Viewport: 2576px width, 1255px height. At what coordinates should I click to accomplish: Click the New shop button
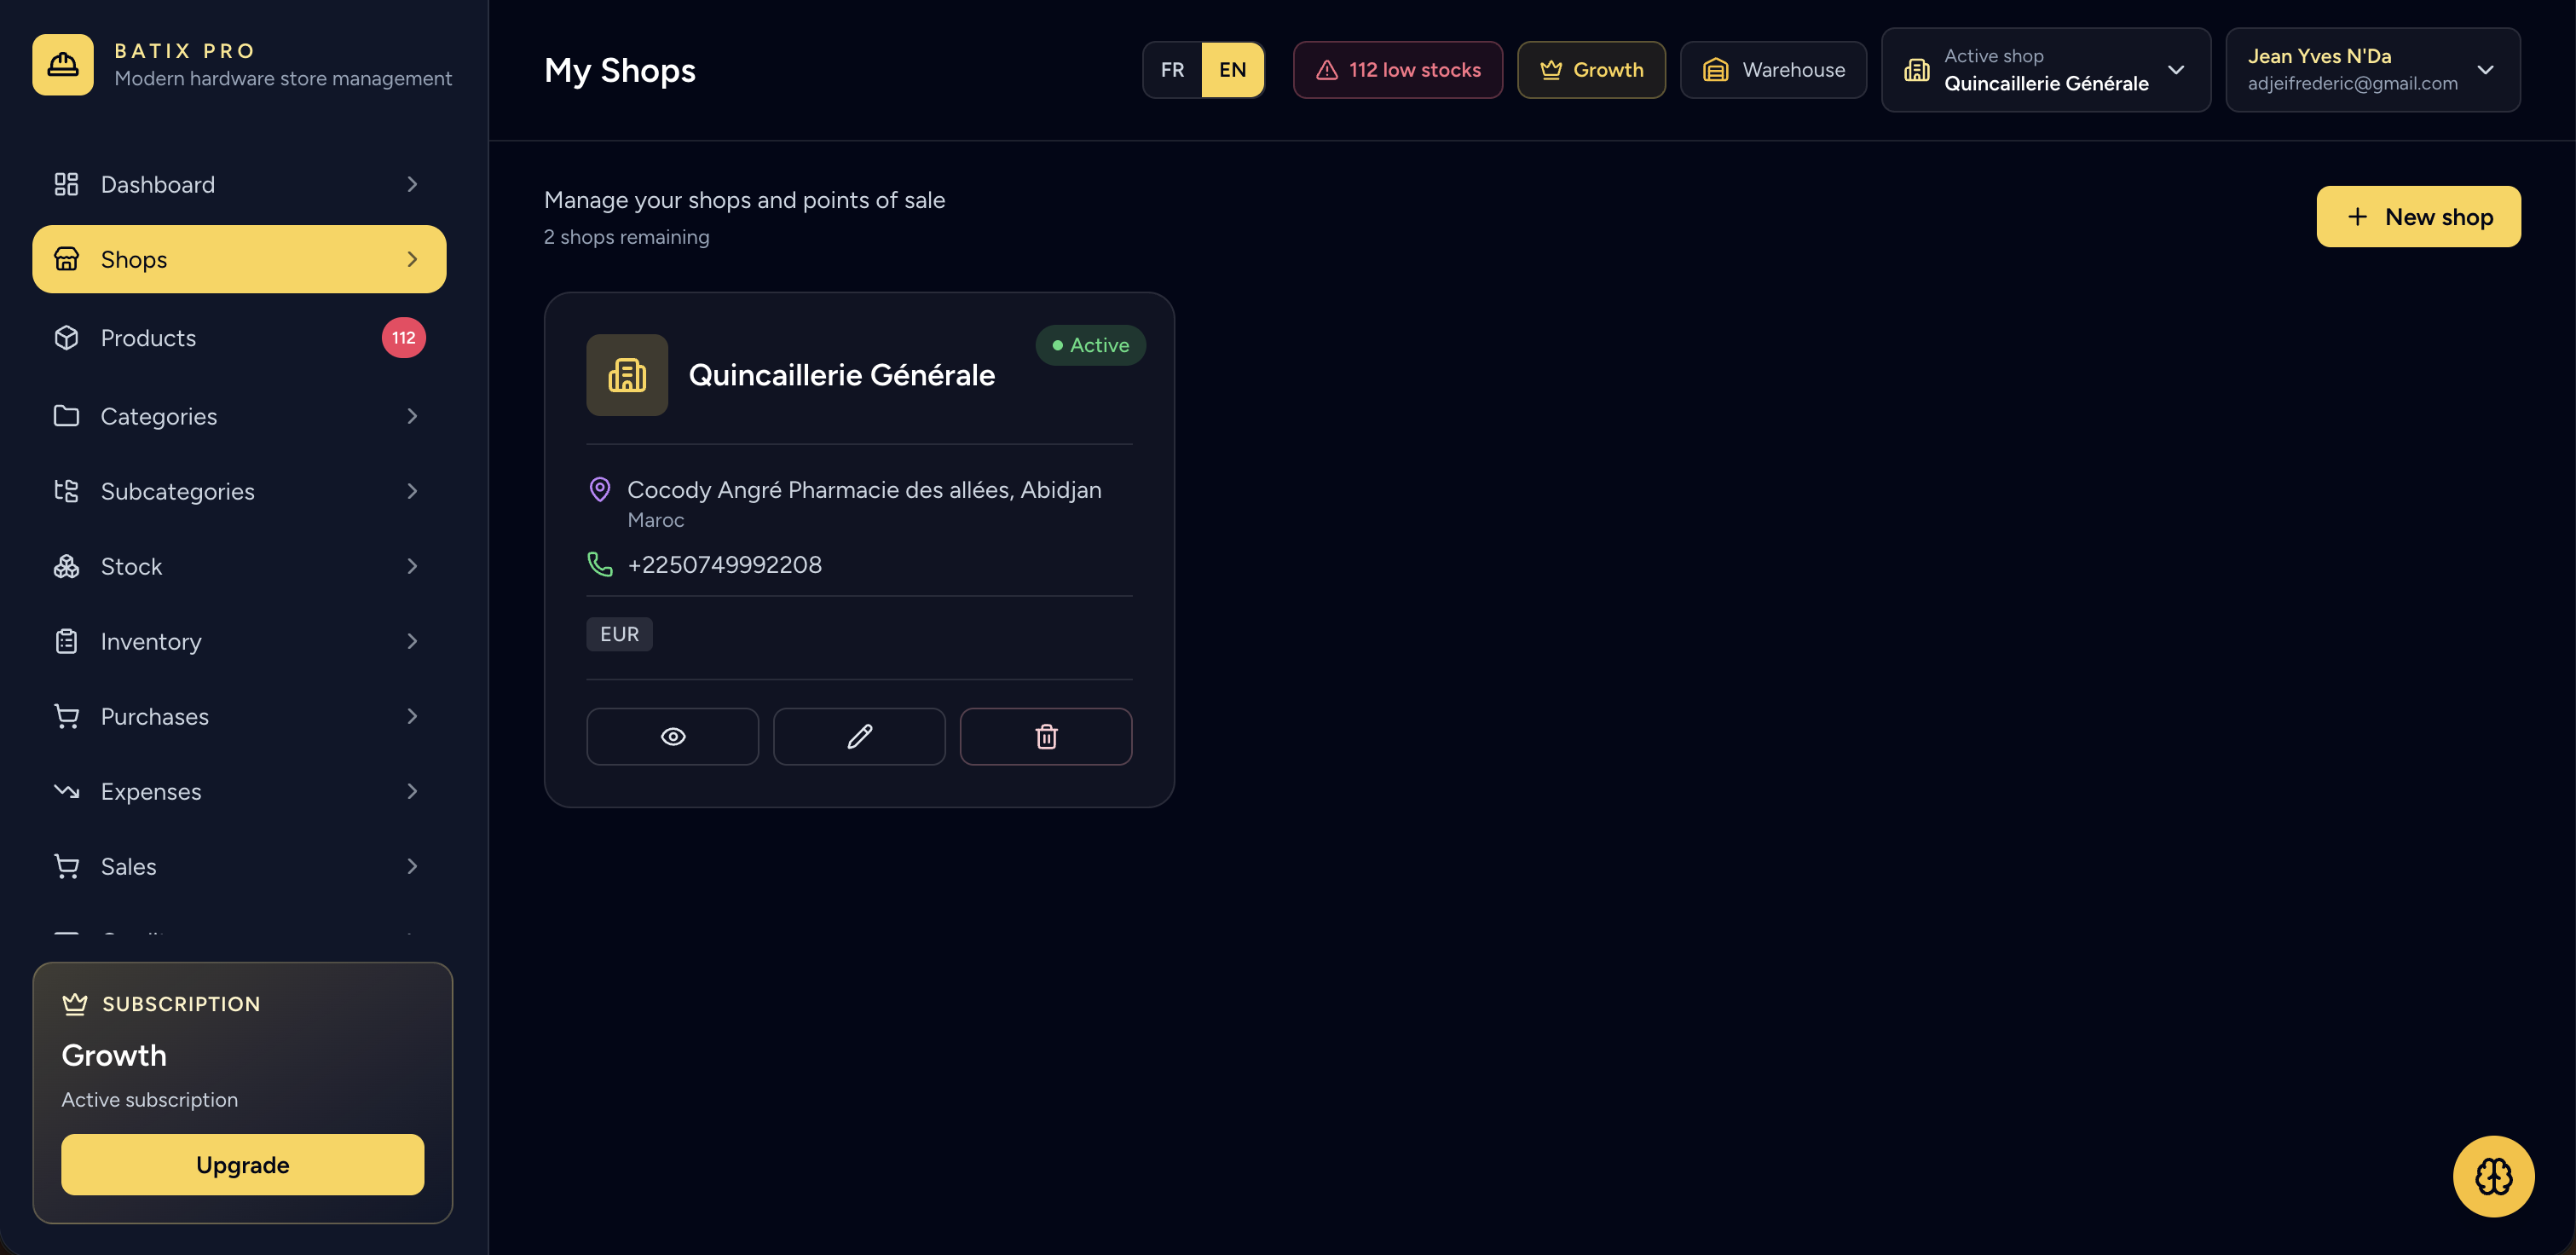pyautogui.click(x=2418, y=217)
